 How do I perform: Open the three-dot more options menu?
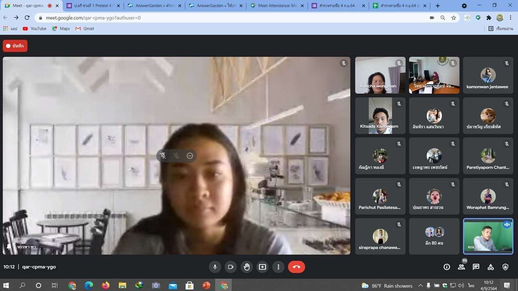click(x=278, y=267)
